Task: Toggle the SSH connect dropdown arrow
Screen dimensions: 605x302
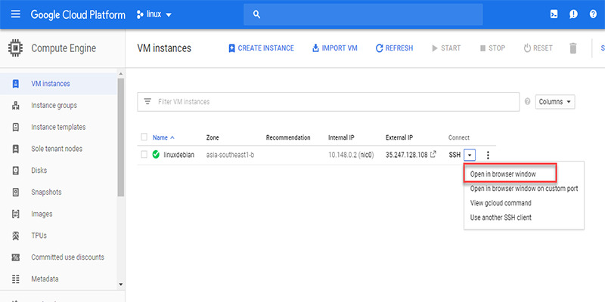Action: coord(470,156)
